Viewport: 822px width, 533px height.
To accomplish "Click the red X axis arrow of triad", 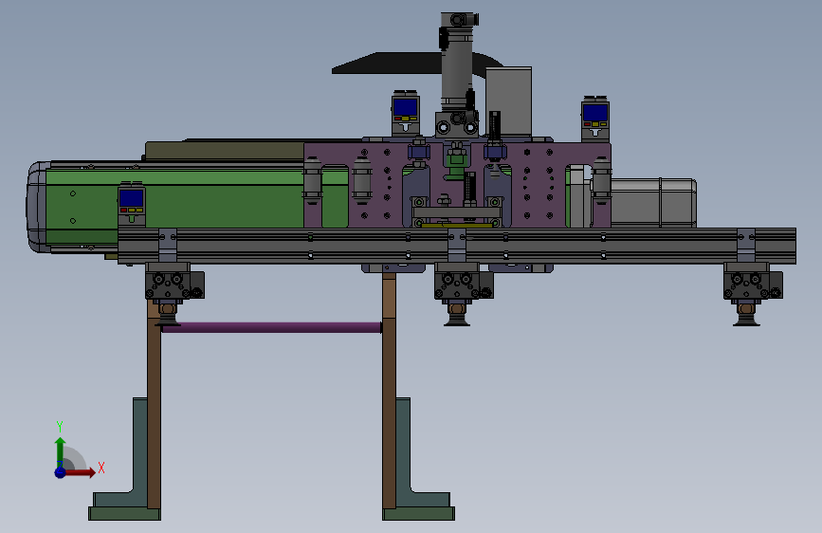I will point(81,472).
